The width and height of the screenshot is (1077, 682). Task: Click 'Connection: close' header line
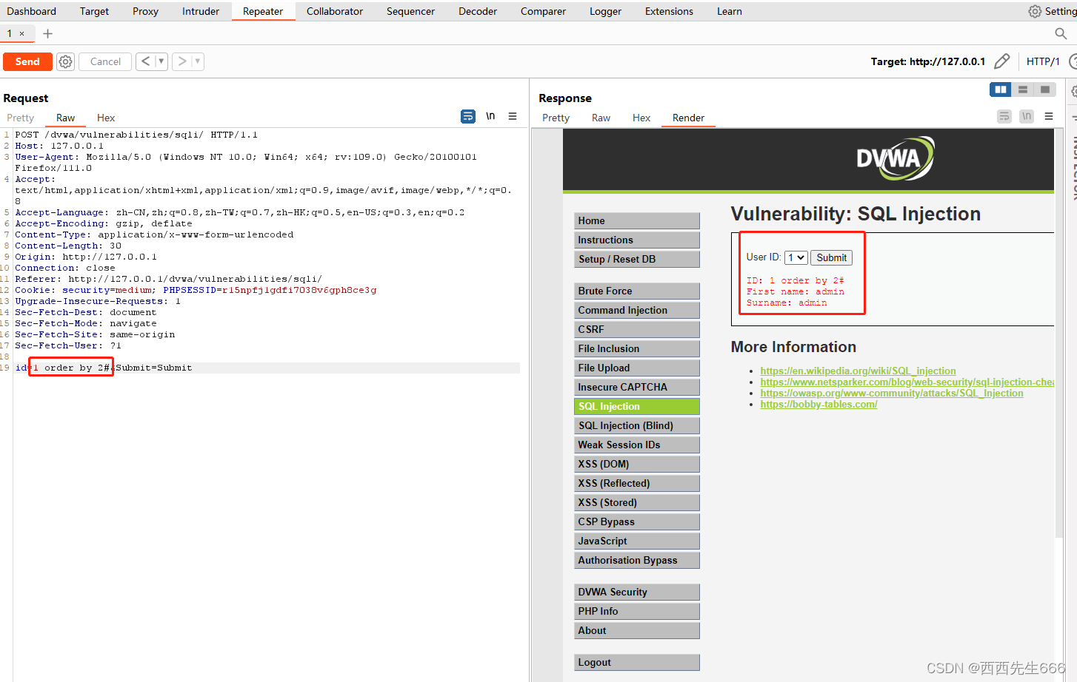coord(65,268)
